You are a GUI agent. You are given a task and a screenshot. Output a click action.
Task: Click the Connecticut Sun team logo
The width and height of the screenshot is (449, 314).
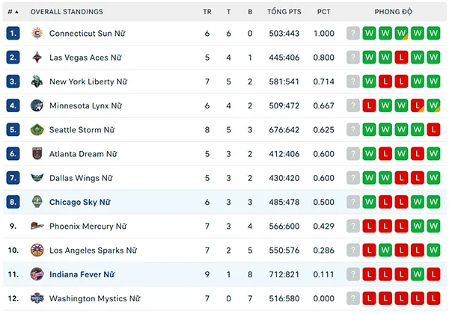(37, 34)
